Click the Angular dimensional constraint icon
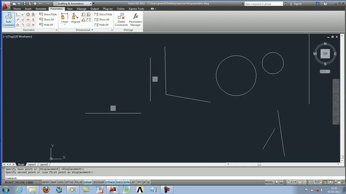 (x=83, y=20)
